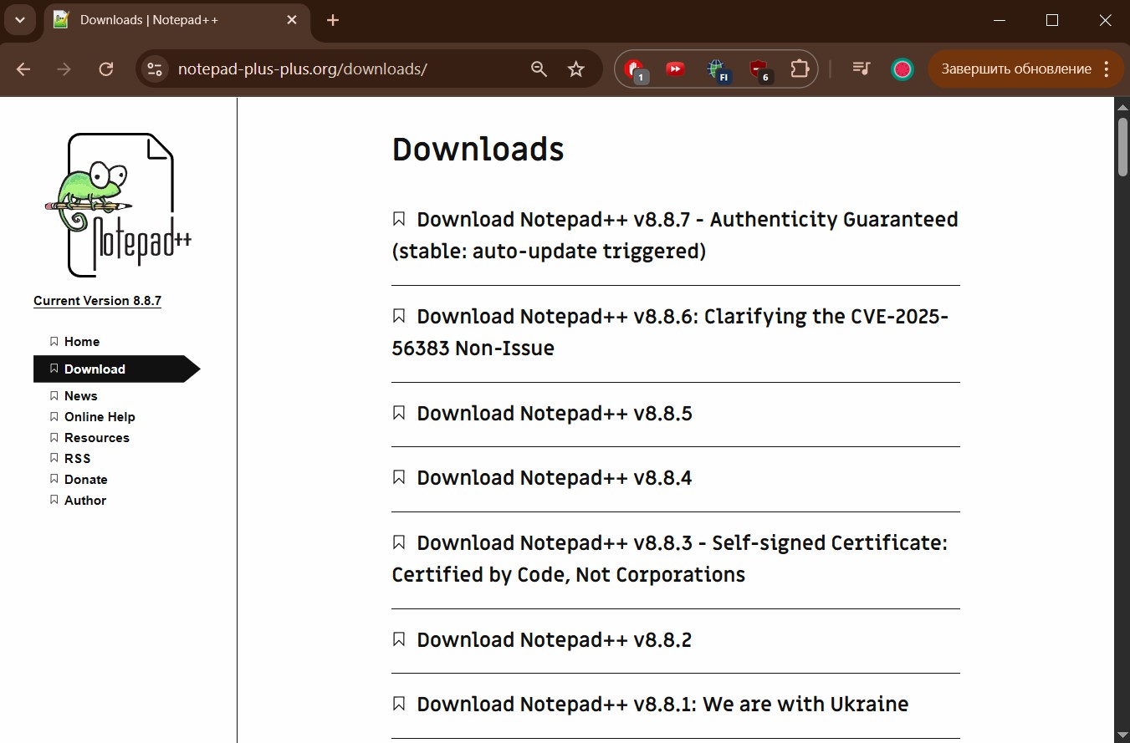The width and height of the screenshot is (1130, 743).
Task: Reload the page with refresh icon
Action: 105,69
